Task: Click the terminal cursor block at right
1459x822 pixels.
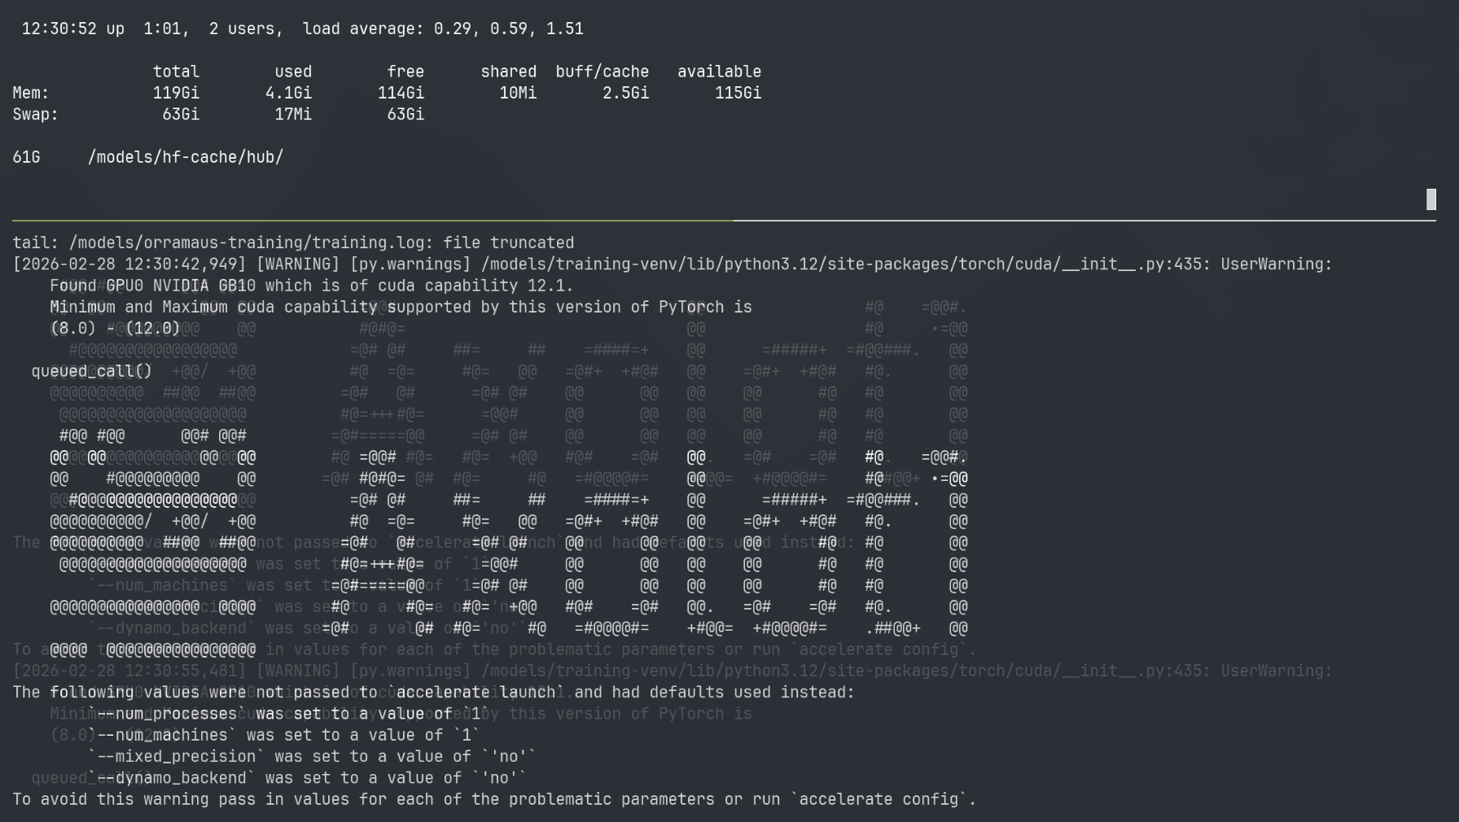Action: [x=1431, y=199]
